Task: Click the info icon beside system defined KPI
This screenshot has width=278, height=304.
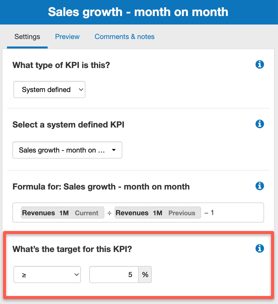Action: tap(260, 124)
